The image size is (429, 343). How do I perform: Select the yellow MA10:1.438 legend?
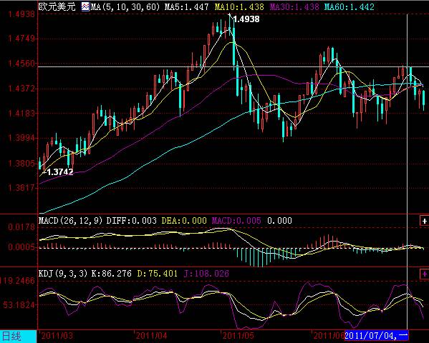click(x=239, y=7)
